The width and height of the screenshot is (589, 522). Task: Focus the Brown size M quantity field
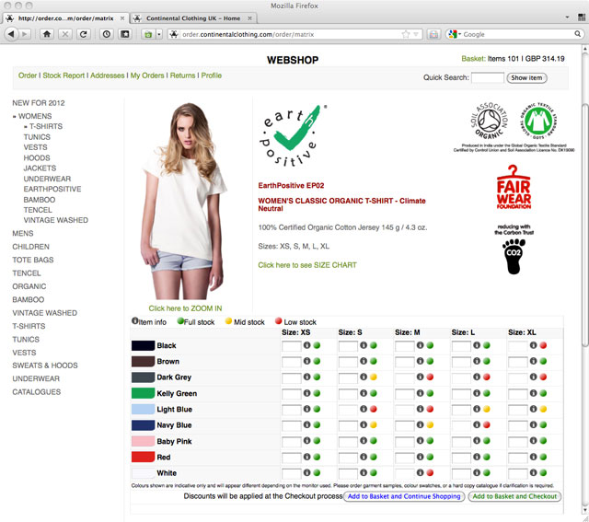(405, 362)
